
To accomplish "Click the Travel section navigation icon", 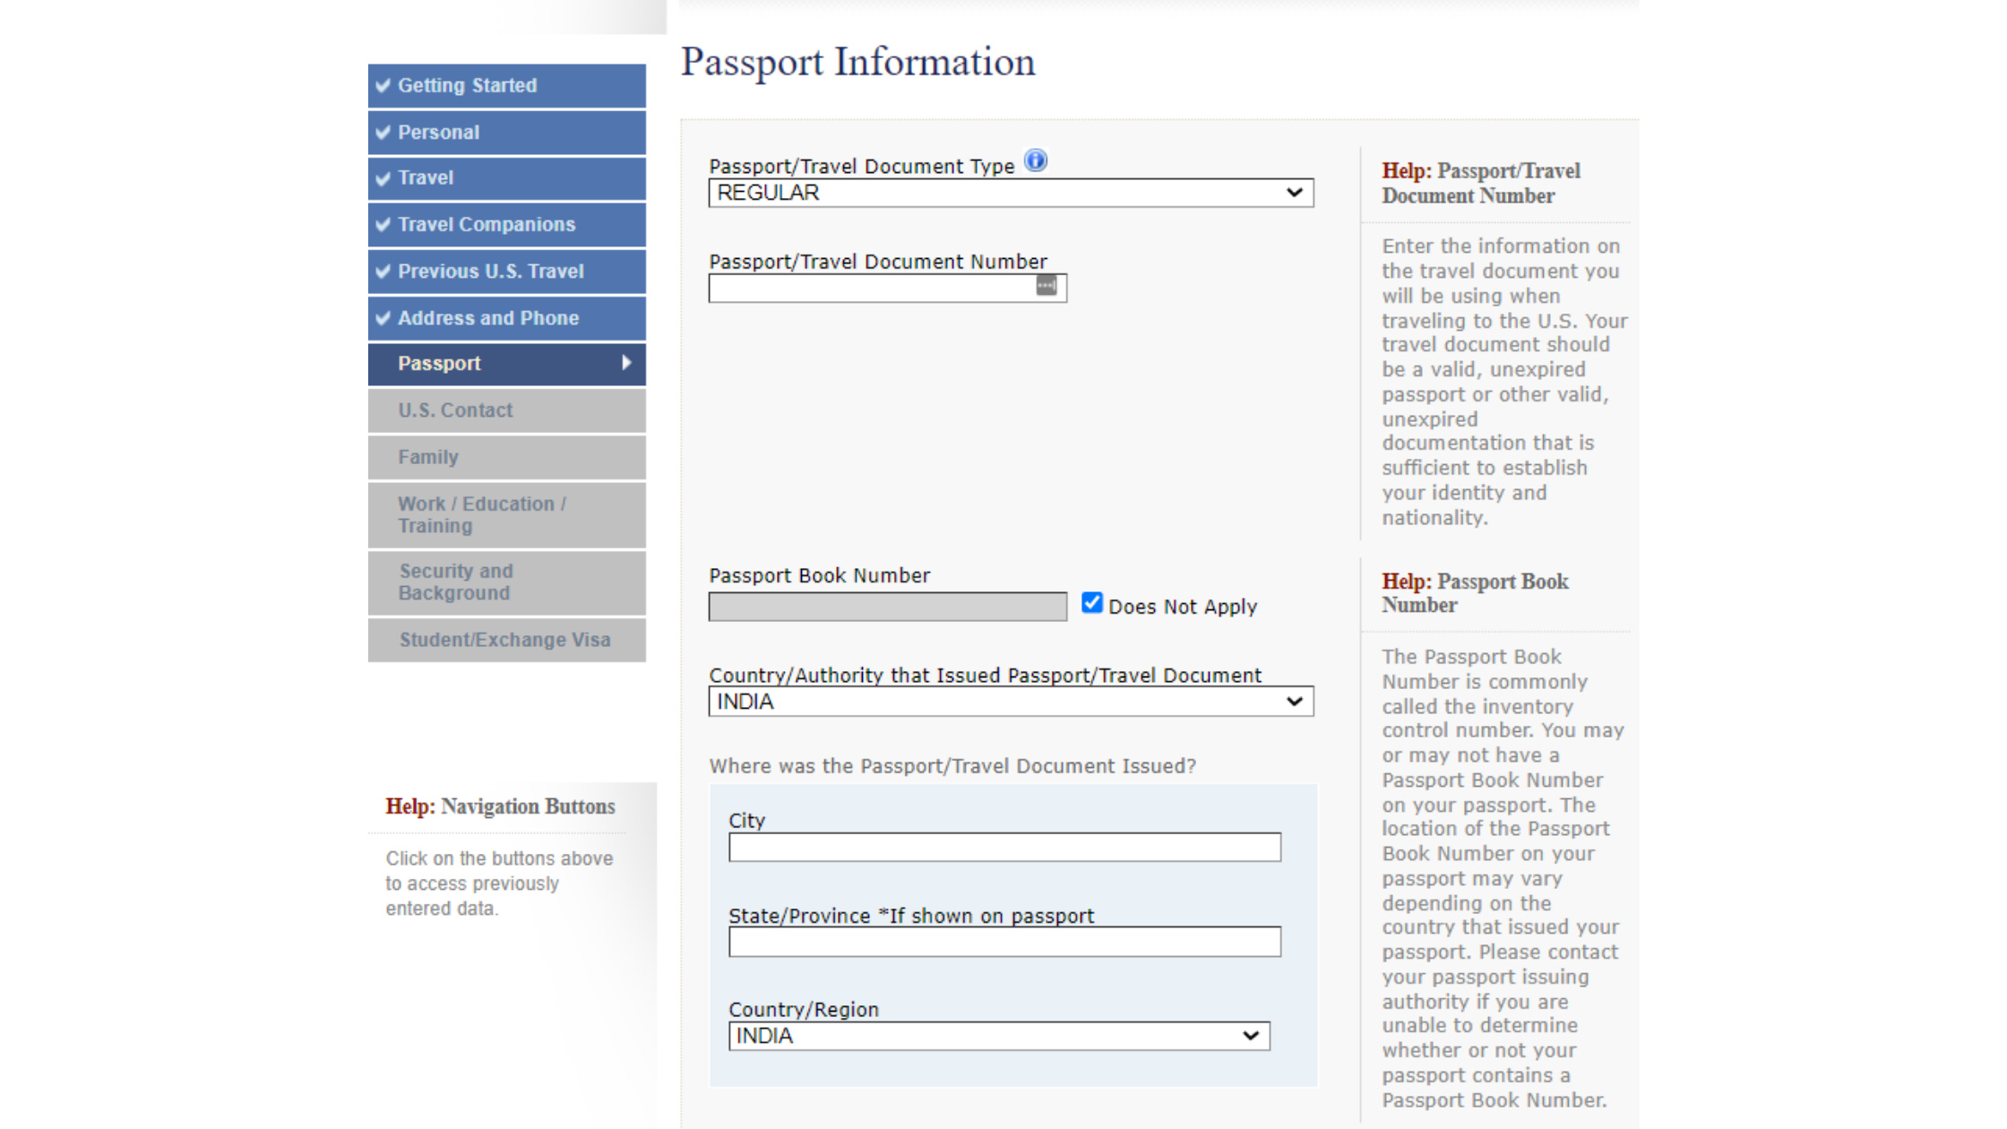I will coord(386,177).
